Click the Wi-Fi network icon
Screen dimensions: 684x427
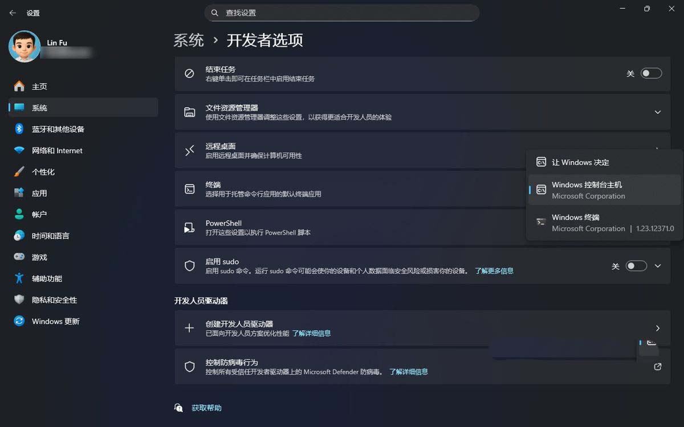click(x=19, y=150)
